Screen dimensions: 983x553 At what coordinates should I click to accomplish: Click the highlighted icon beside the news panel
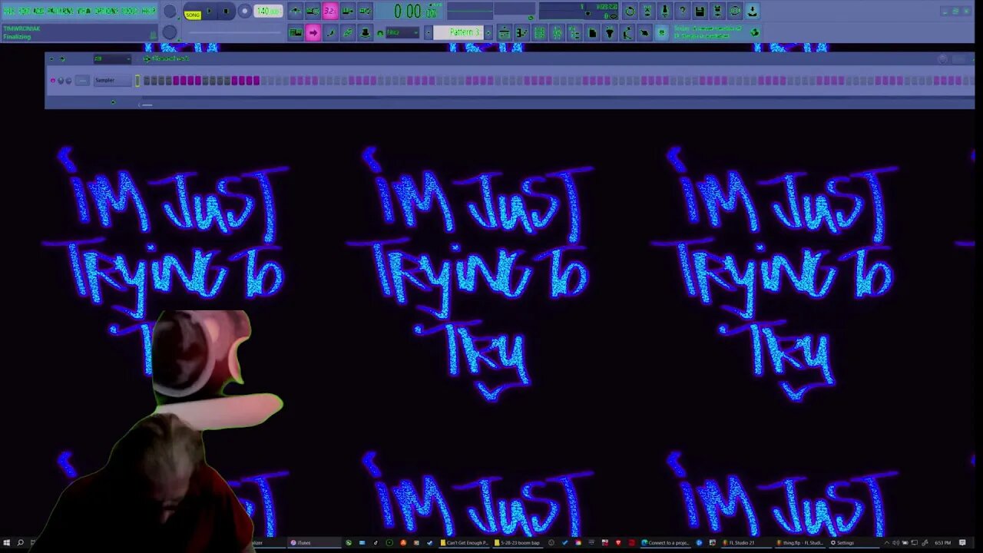(x=661, y=32)
